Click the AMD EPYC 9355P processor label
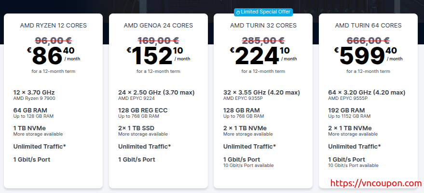The image size is (424, 193). pyautogui.click(x=243, y=98)
